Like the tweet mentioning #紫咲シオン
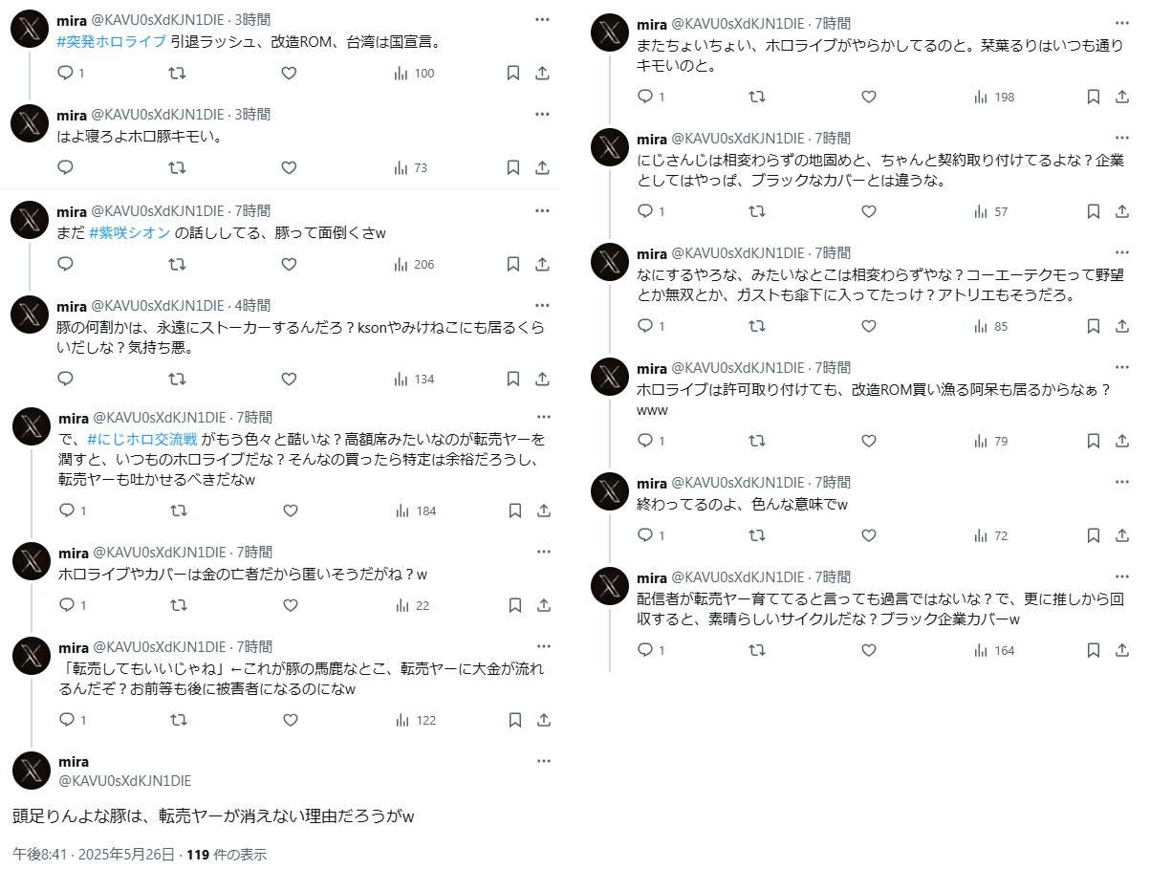The width and height of the screenshot is (1150, 891). pos(289,264)
